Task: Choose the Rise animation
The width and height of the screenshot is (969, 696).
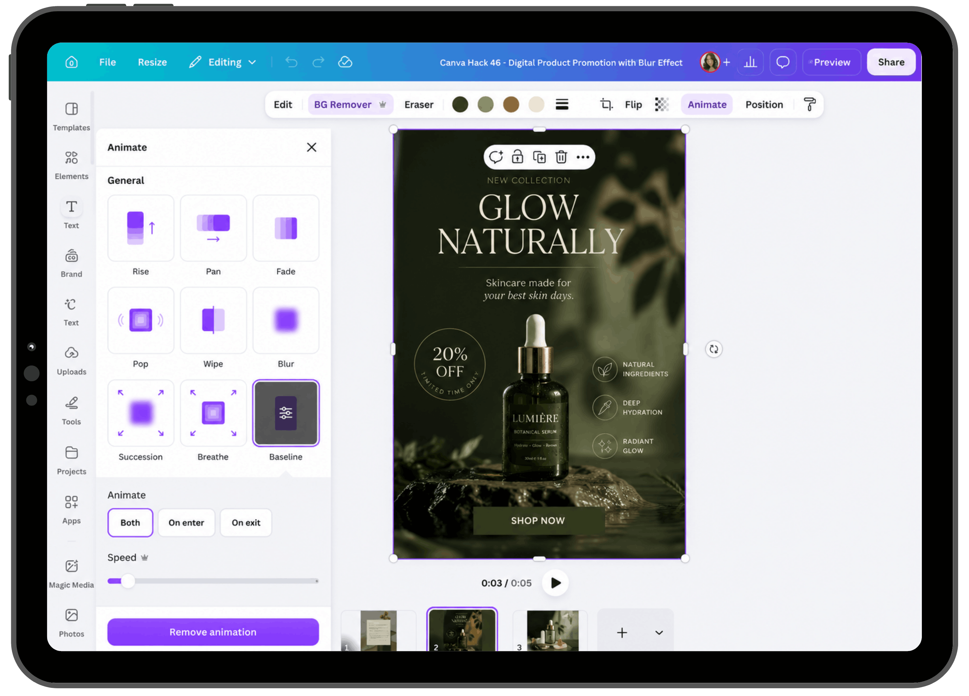Action: point(141,228)
